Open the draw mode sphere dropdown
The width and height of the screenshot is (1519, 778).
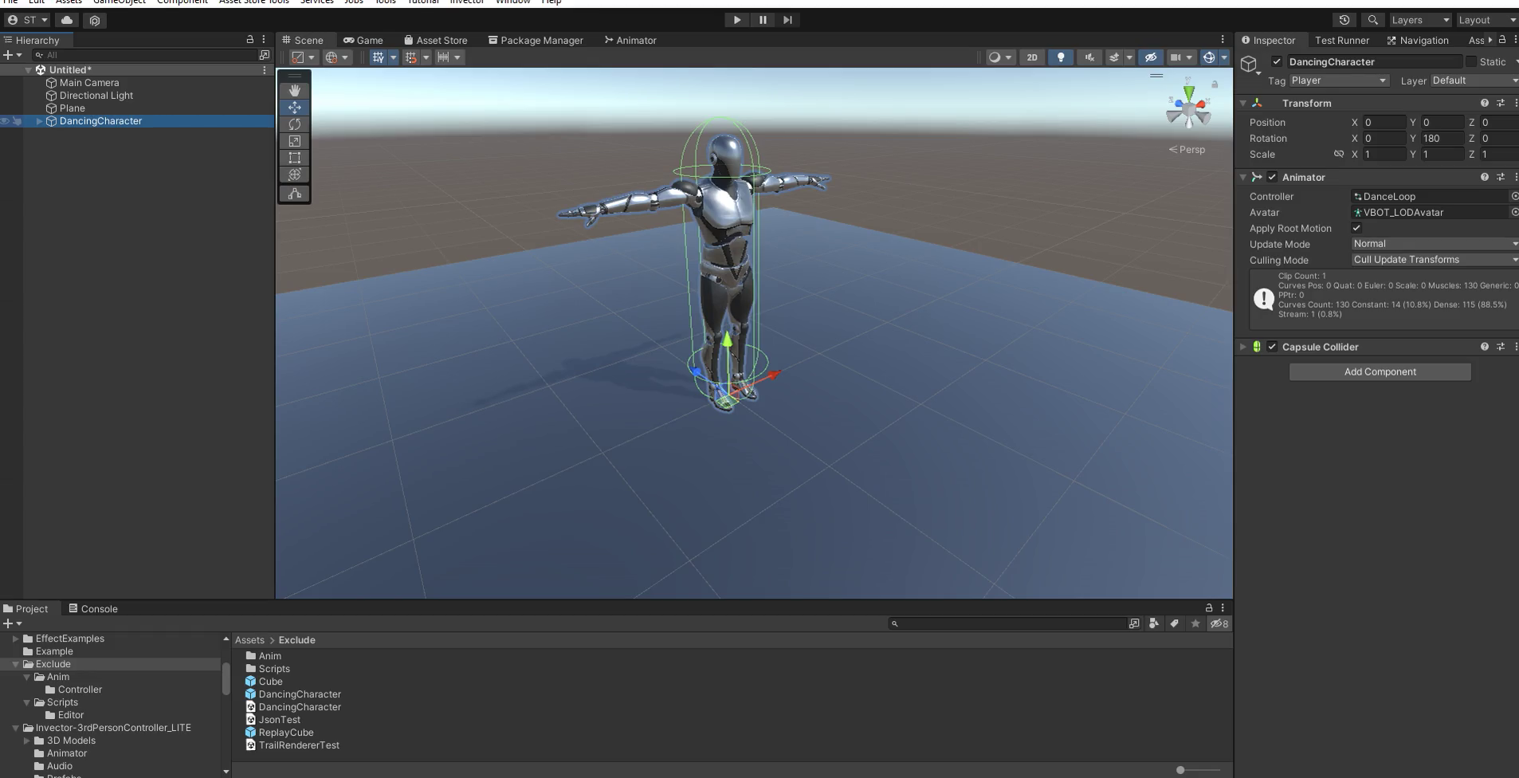click(999, 57)
